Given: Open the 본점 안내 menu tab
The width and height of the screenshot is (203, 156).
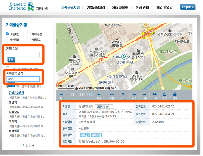Looking at the screenshot, I should (x=142, y=8).
